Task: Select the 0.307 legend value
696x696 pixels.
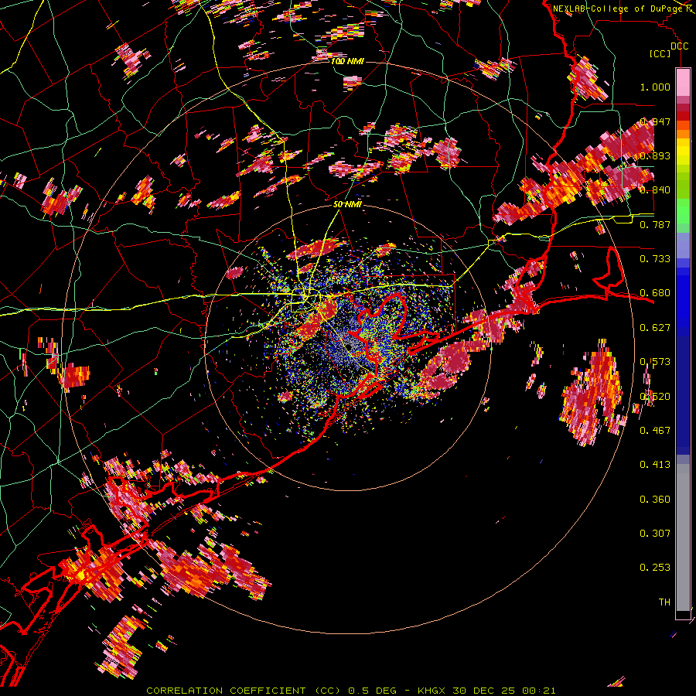Action: (655, 534)
